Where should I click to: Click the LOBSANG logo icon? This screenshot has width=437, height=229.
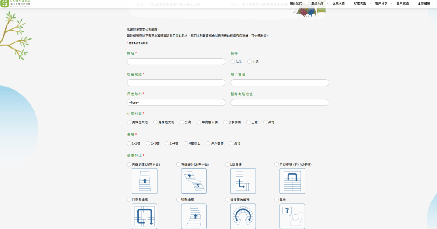[x=4, y=3]
